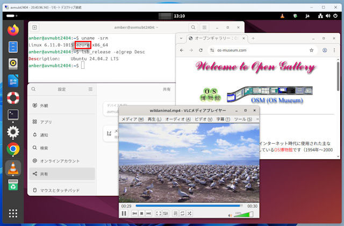Select 共有 in Settings sidebar
This screenshot has height=226, width=344.
[62, 174]
